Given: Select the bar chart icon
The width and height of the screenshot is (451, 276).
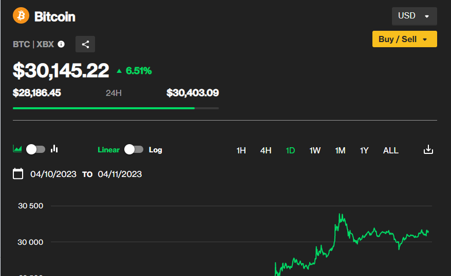Looking at the screenshot, I should 54,149.
